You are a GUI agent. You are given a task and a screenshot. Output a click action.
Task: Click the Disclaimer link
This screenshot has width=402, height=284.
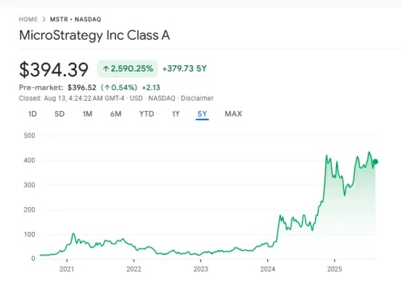pyautogui.click(x=197, y=99)
